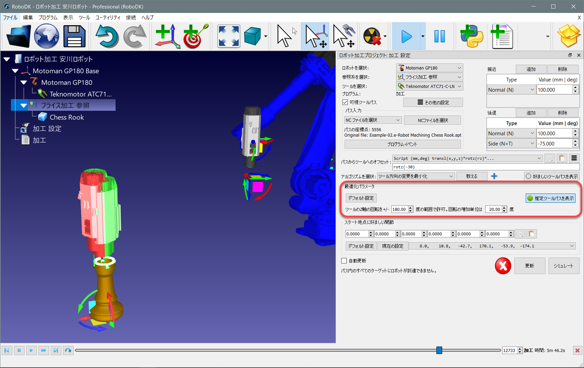The width and height of the screenshot is (584, 368).
Task: Open the joint solutions dropdown starting with 8.0
Action: pyautogui.click(x=492, y=246)
